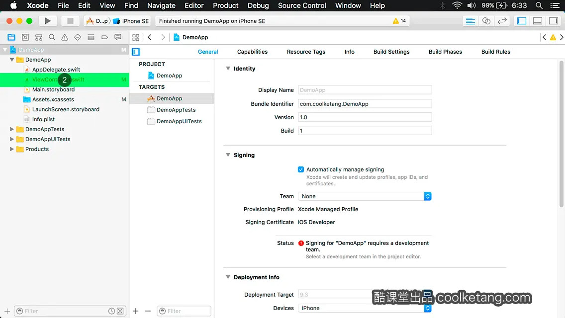
Task: Switch to the Build Phases tab
Action: pyautogui.click(x=445, y=52)
